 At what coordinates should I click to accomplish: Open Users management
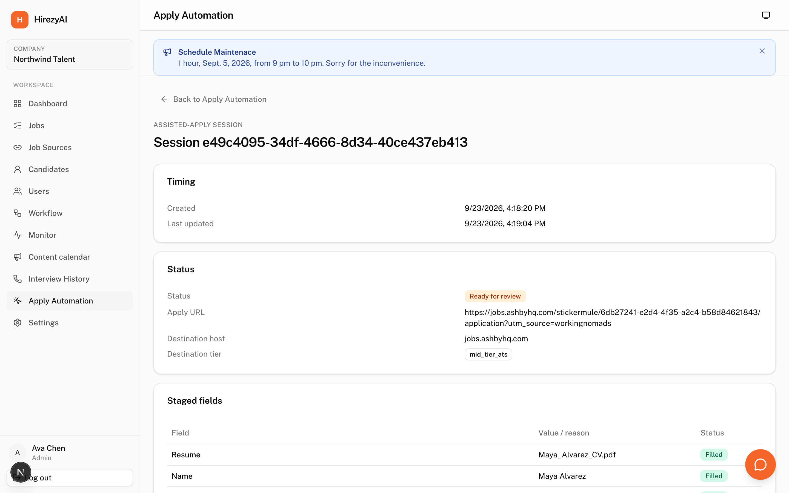(x=70, y=191)
